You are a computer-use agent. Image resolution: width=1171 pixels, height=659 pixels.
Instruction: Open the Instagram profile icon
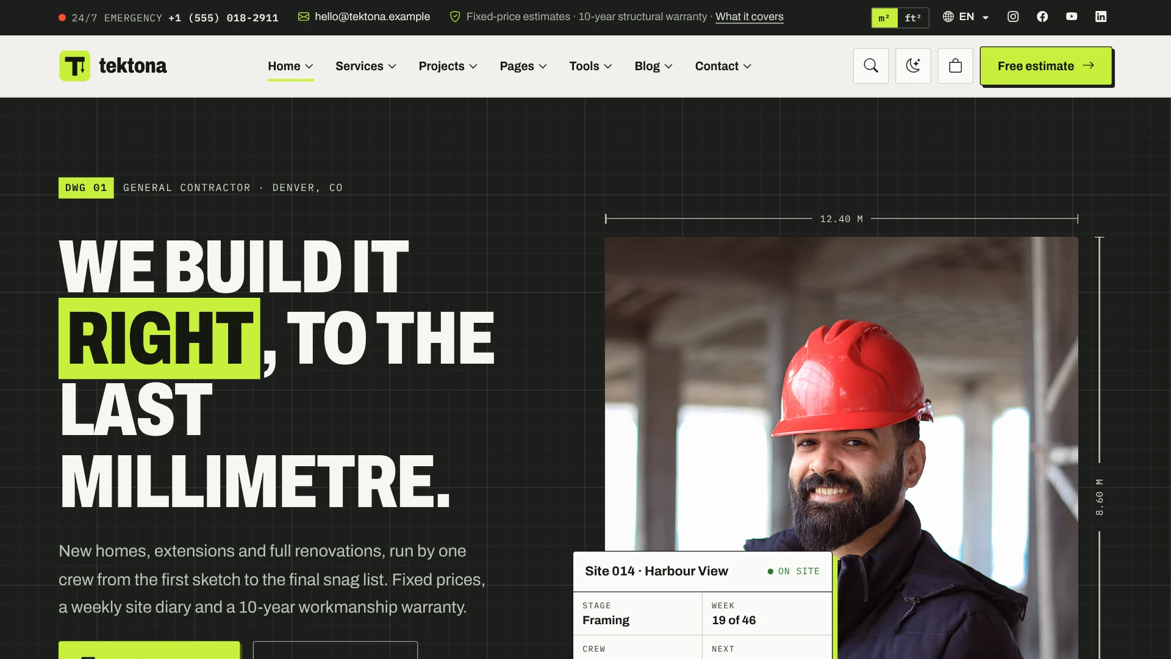click(1013, 16)
